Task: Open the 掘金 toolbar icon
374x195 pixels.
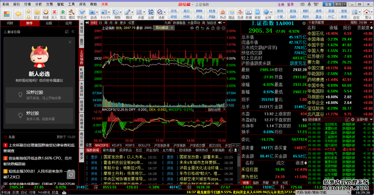Action: pyautogui.click(x=231, y=14)
